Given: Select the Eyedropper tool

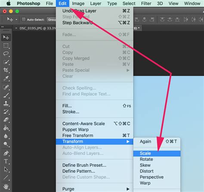Looking at the screenshot, I should click(6, 79).
